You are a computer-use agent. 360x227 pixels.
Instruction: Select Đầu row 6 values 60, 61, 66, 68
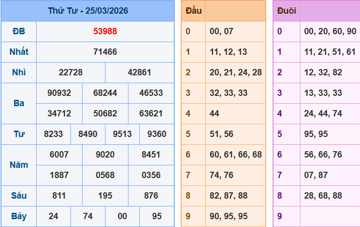click(x=235, y=155)
